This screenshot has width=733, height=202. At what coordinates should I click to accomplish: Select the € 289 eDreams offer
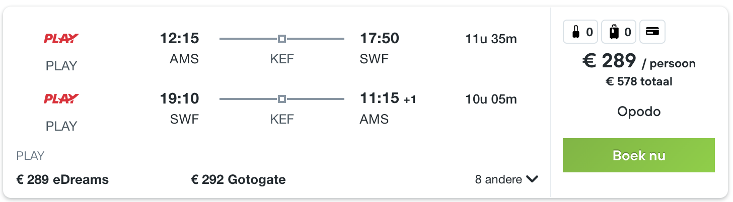62,179
